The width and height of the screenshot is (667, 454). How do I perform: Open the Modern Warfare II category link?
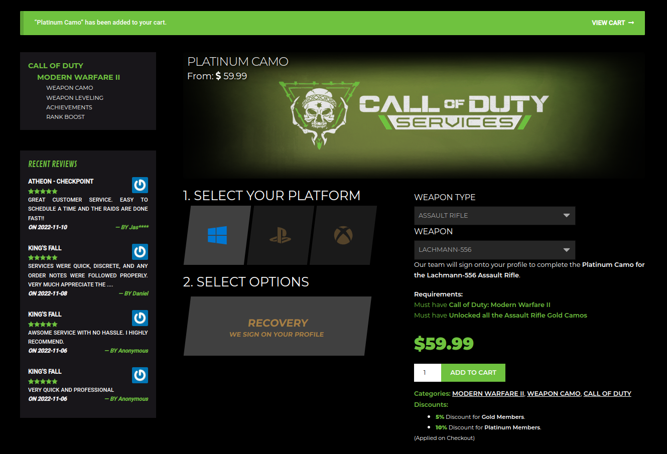coord(488,394)
